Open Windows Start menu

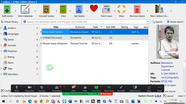click(x=3, y=101)
